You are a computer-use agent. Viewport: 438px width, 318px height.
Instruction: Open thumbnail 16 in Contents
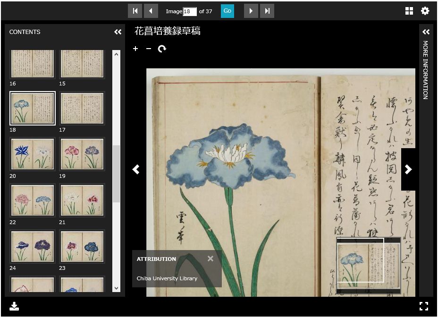pos(33,64)
